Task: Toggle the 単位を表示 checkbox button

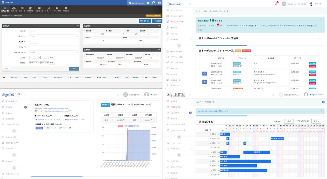Action: pyautogui.click(x=145, y=21)
